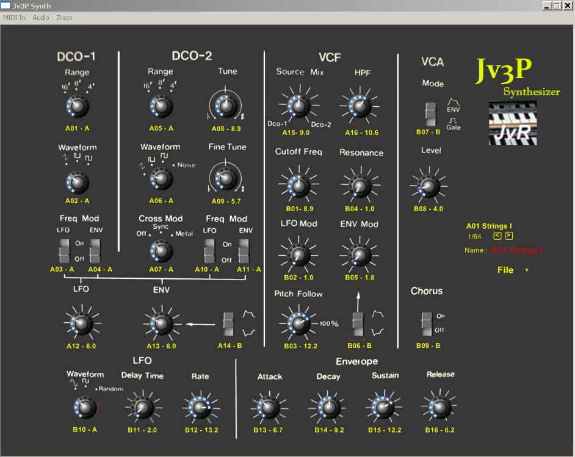Click the VCA Level knob B08
575x457 pixels.
click(428, 186)
